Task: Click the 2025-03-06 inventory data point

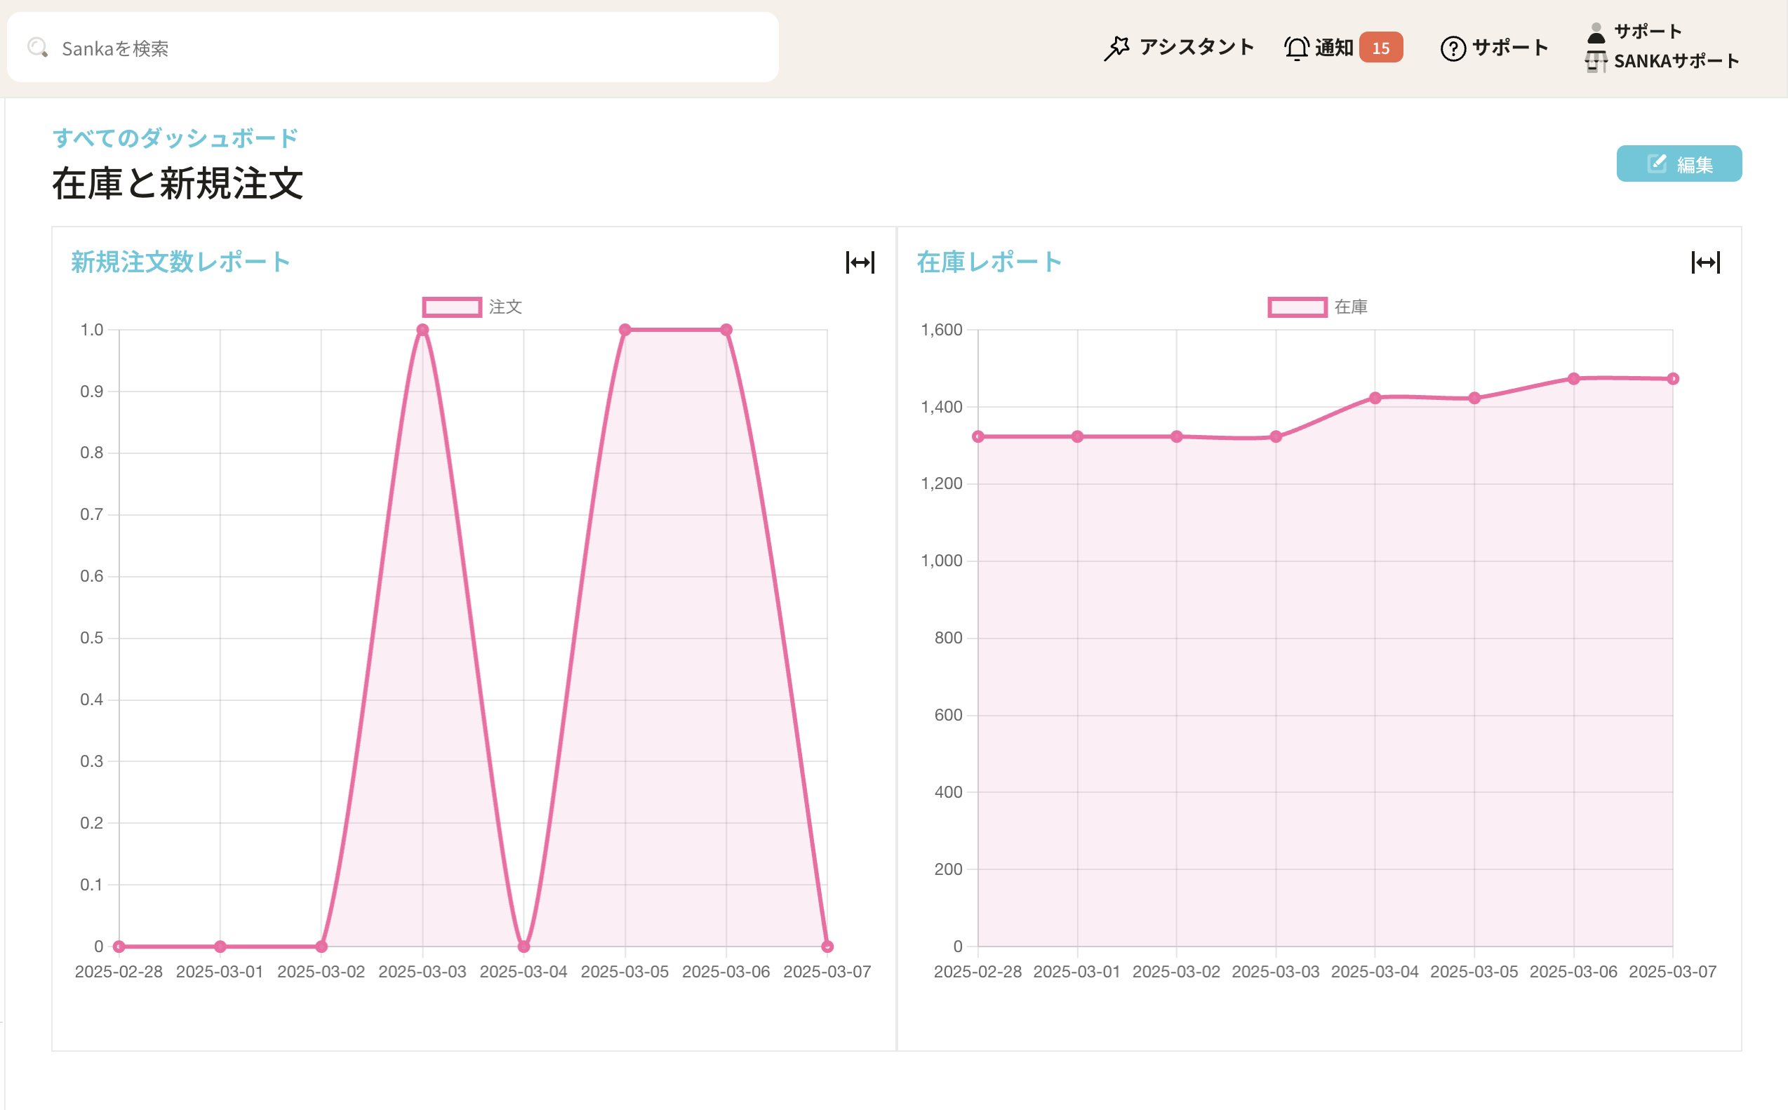Action: click(1573, 379)
